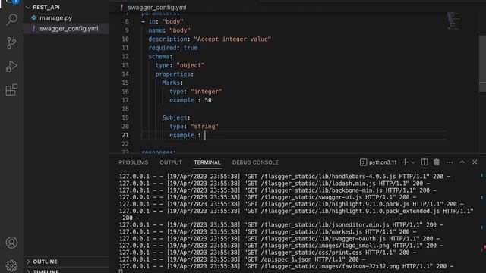486x273 pixels.
Task: Click the required: true value
Action: pyautogui.click(x=191, y=48)
